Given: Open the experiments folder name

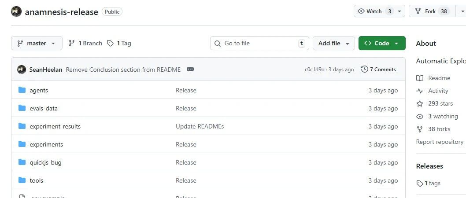Looking at the screenshot, I should [46, 145].
